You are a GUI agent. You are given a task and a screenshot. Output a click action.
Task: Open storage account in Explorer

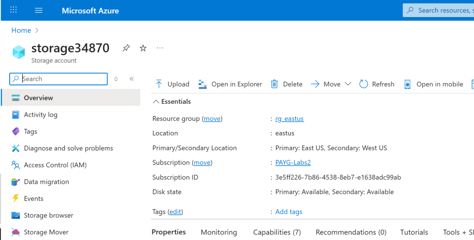[230, 84]
